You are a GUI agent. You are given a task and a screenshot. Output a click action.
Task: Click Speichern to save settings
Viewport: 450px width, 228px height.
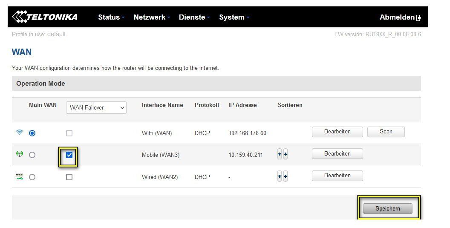point(387,208)
